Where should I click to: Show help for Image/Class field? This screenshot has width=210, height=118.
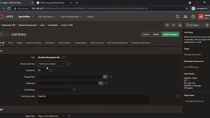coord(111,77)
